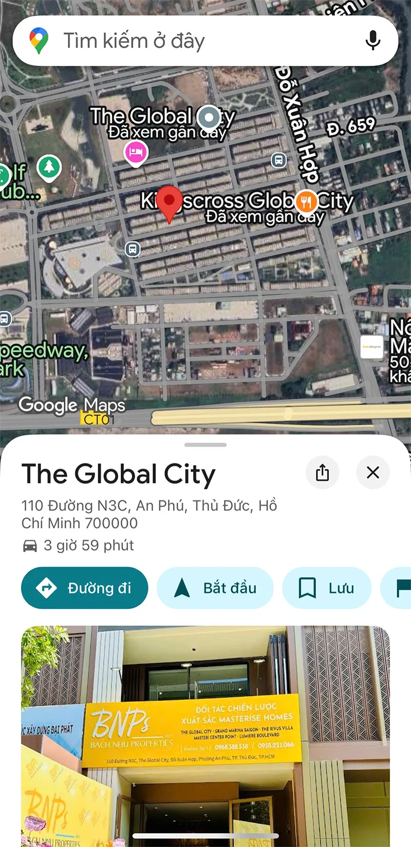Close The Global City place card
Viewport: 411px width, 847px height.
tap(373, 472)
